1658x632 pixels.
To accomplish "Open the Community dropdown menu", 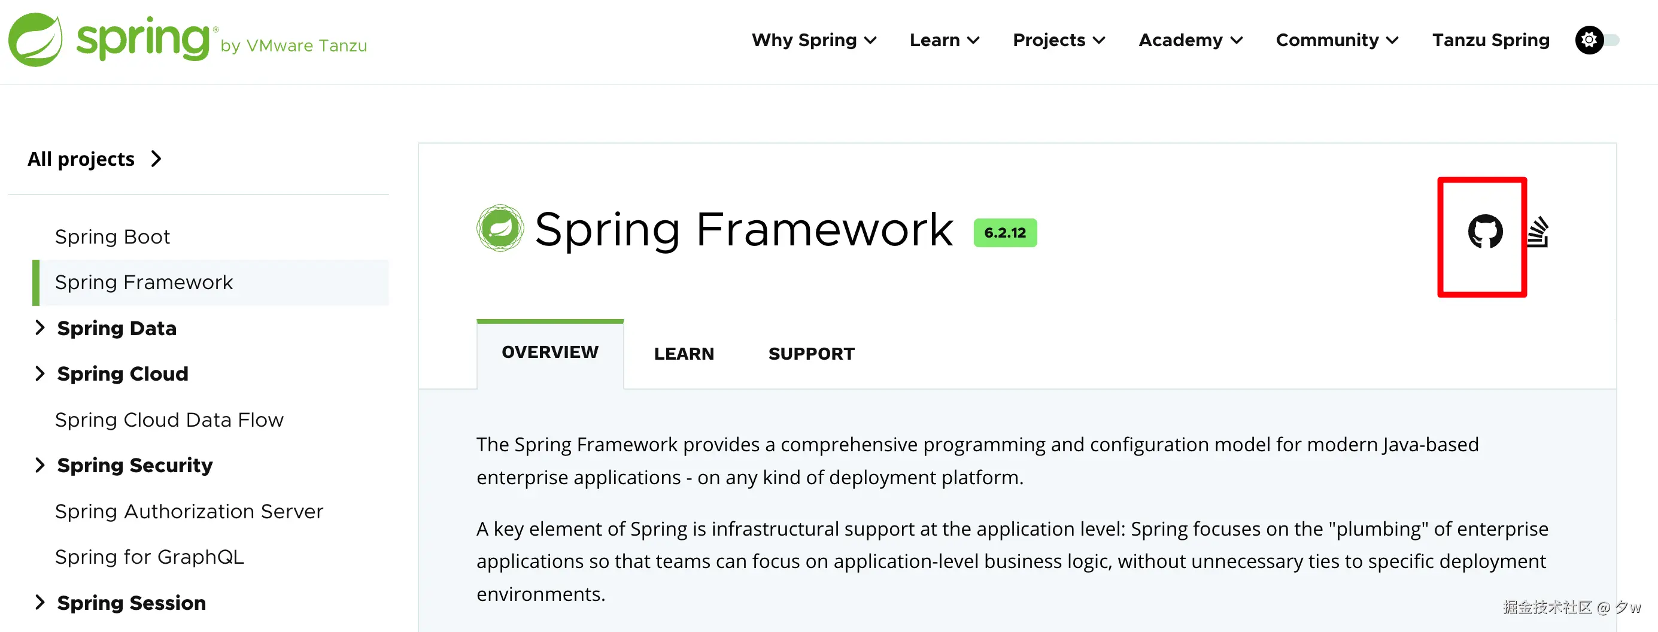I will [1337, 41].
